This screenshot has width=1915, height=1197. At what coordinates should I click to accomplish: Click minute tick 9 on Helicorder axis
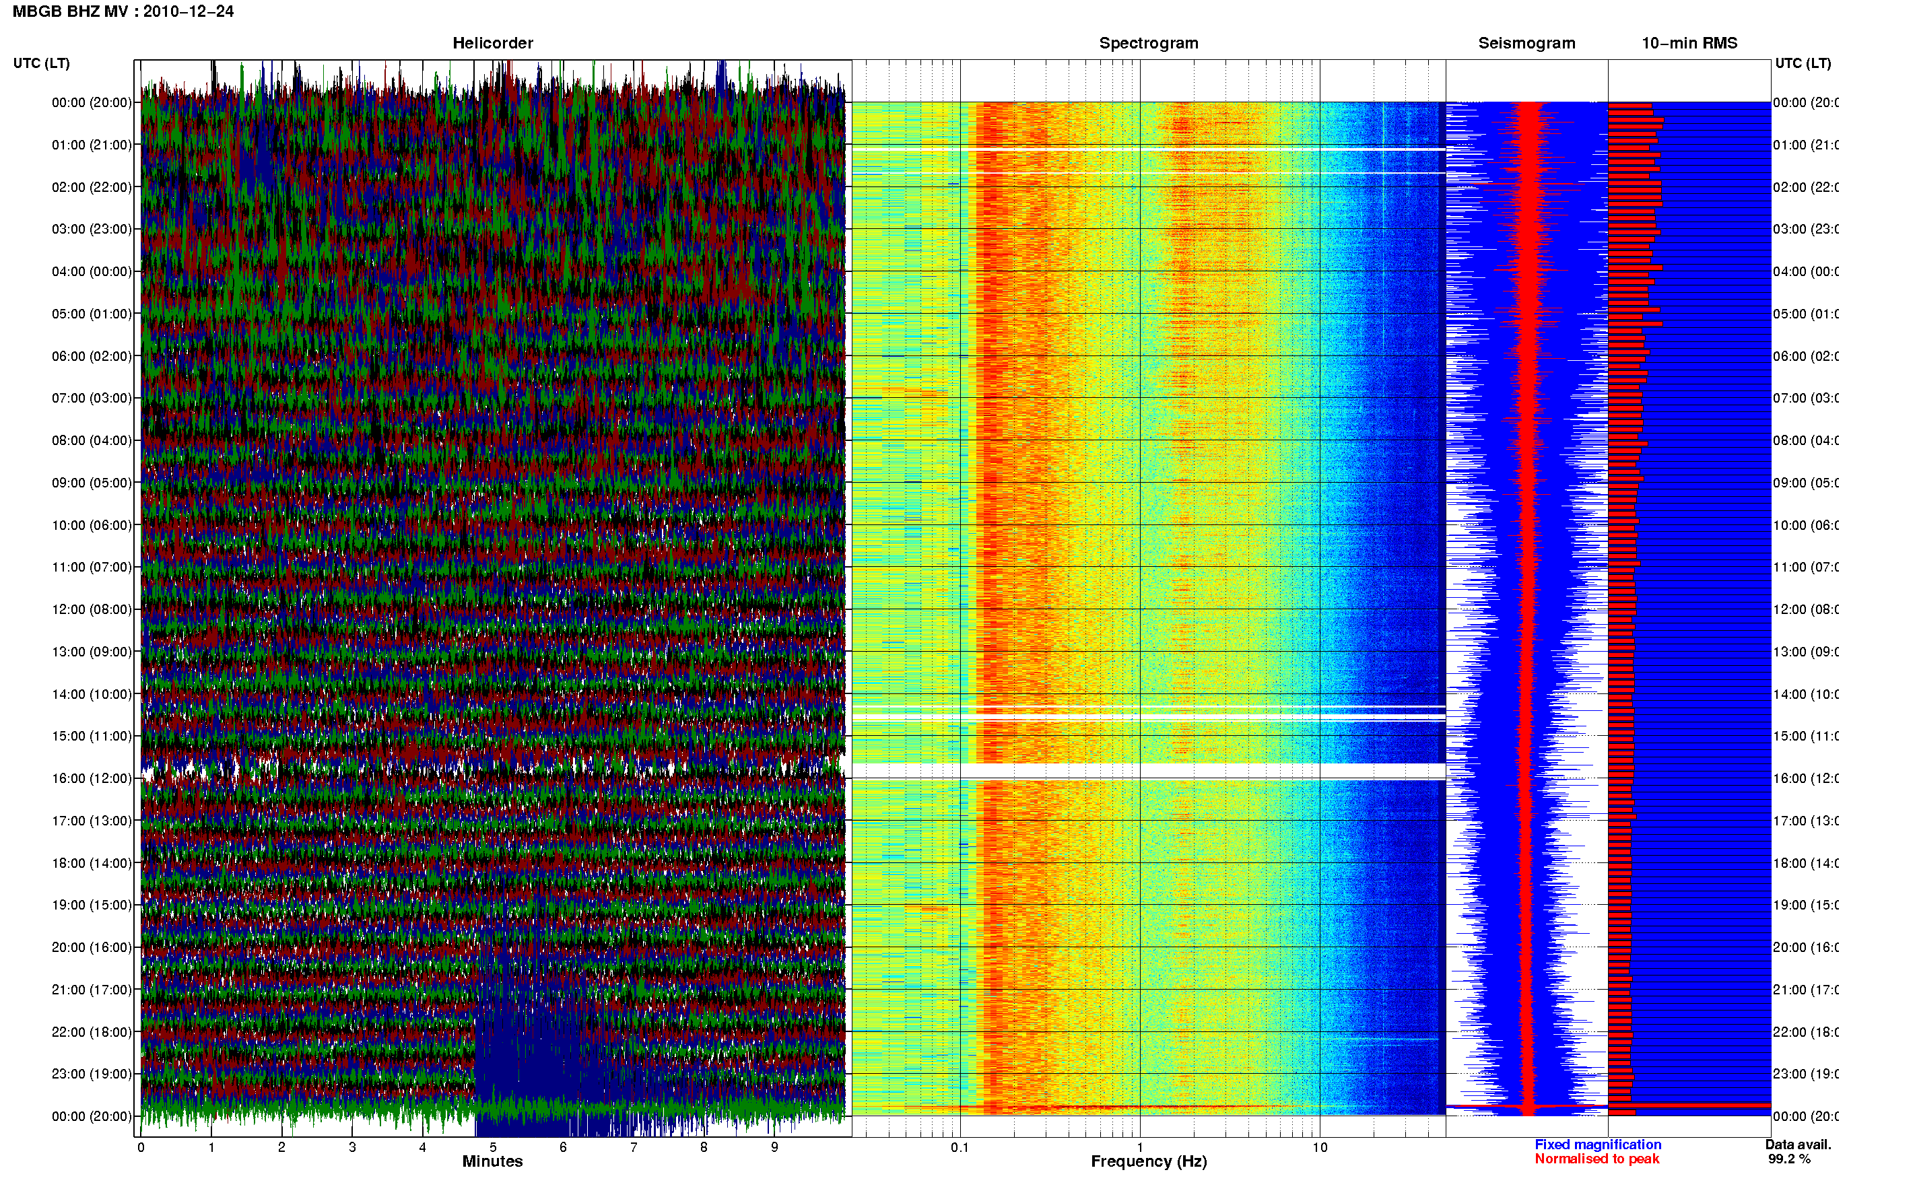[774, 1147]
